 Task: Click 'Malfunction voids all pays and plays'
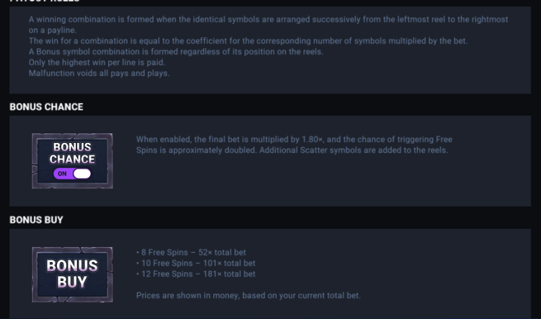tap(99, 74)
